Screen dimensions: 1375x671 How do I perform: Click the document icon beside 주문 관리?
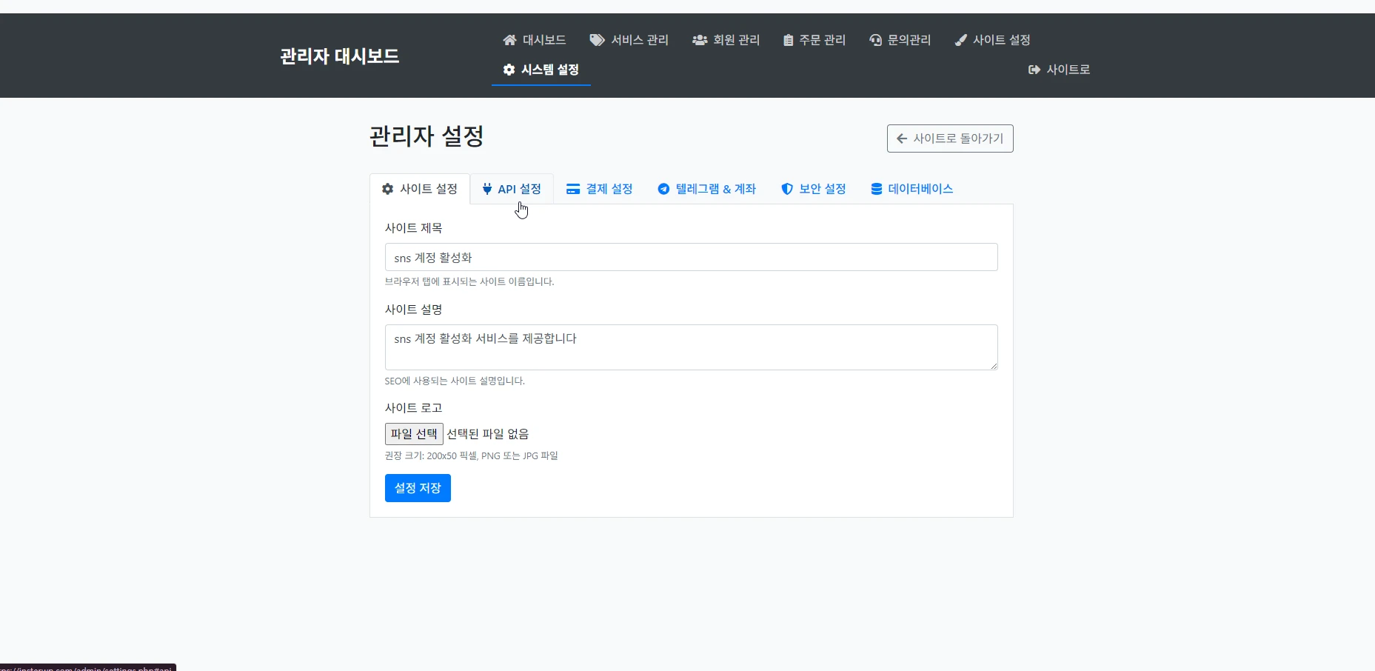[x=788, y=40]
